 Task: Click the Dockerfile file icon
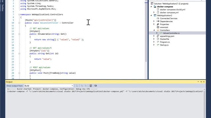click(158, 39)
